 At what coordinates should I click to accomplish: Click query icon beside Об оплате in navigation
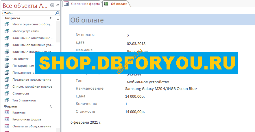[7, 59]
